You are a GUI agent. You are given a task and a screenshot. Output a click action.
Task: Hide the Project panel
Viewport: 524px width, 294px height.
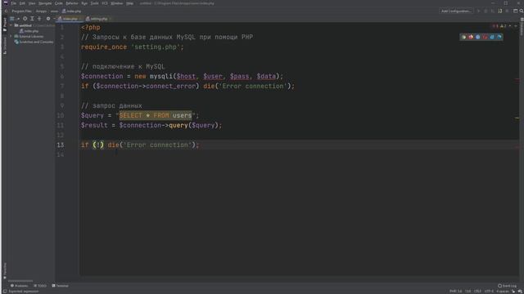[x=54, y=19]
